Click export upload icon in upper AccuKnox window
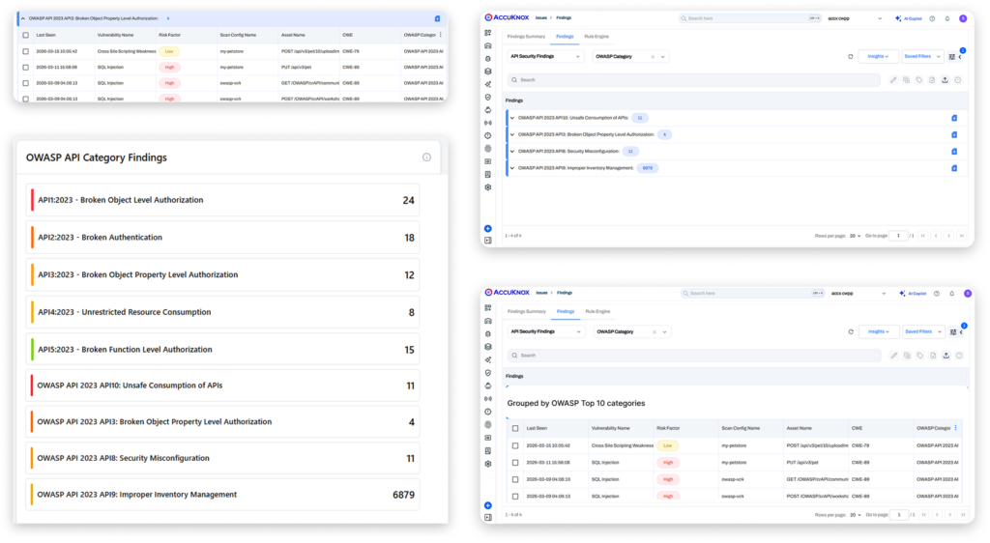 [946, 80]
